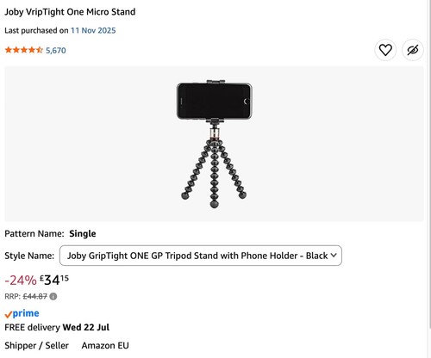Select the £34.15 current price

(54, 280)
